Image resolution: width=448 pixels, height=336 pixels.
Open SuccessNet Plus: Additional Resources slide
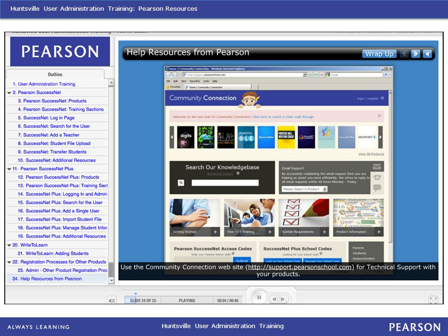pos(62,236)
